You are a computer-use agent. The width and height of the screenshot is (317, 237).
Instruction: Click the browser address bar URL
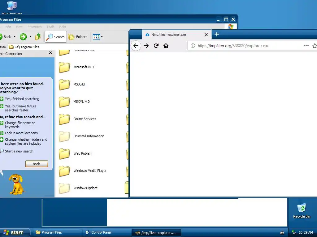click(233, 46)
